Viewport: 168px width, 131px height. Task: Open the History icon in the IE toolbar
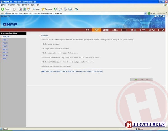coord(55,9)
